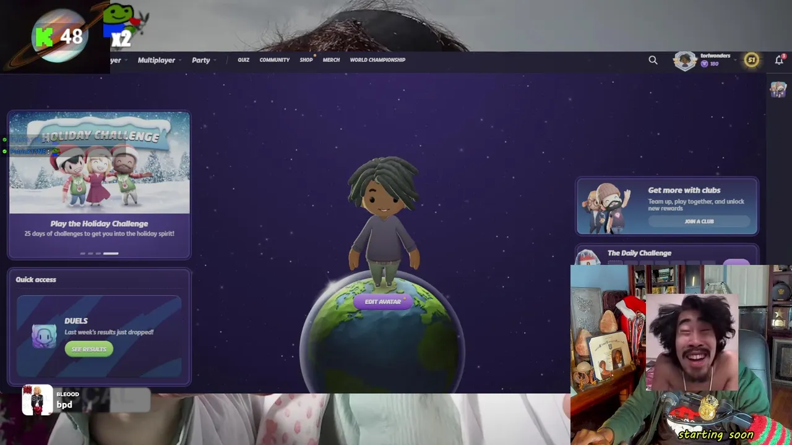Open the search magnifier icon
The image size is (792, 445).
pyautogui.click(x=653, y=60)
